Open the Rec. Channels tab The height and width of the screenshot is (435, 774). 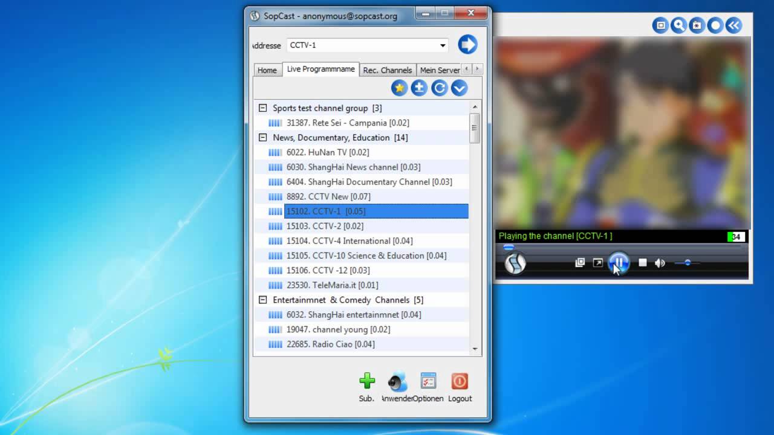click(x=388, y=70)
